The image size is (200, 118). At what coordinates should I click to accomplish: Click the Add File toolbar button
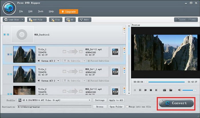(x=37, y=20)
